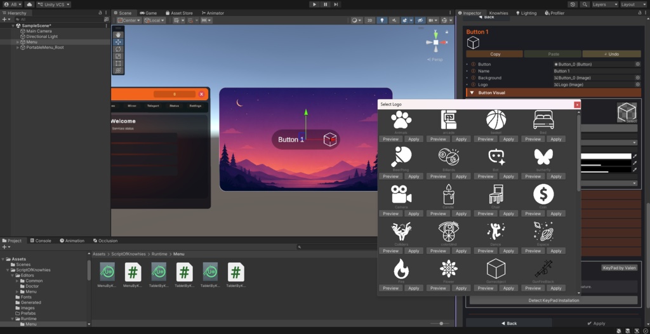Select the Rotate tool in Scene toolbar
This screenshot has height=334, width=650.
[x=118, y=49]
